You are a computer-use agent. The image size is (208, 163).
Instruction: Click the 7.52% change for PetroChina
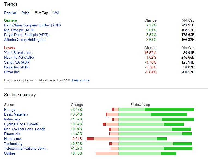(x=151, y=25)
